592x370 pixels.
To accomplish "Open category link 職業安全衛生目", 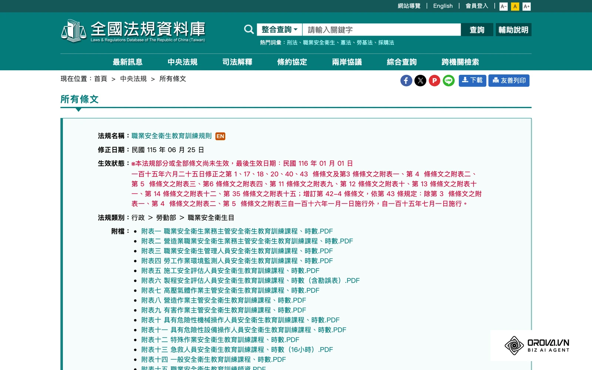I will (211, 218).
